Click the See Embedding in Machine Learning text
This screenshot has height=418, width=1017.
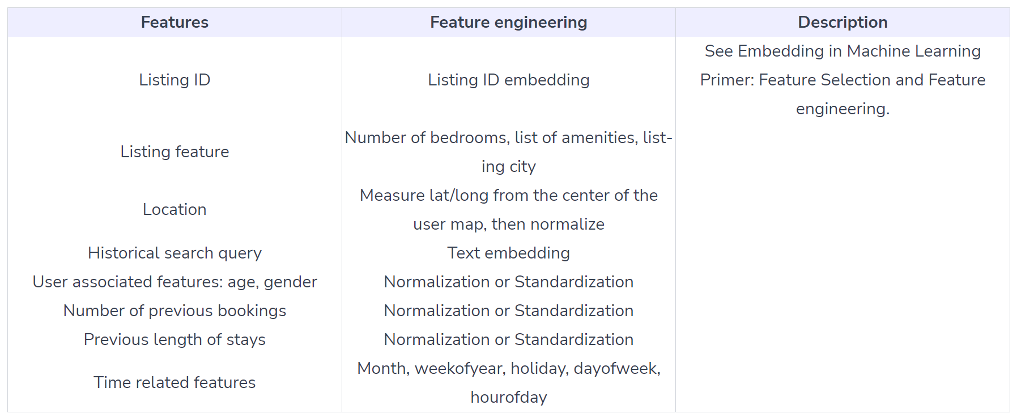[842, 51]
